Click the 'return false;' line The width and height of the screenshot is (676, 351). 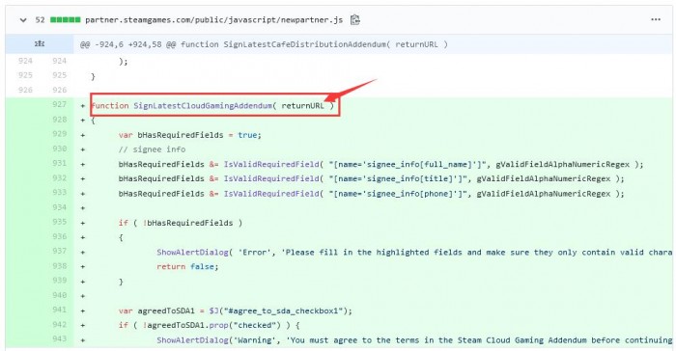187,267
